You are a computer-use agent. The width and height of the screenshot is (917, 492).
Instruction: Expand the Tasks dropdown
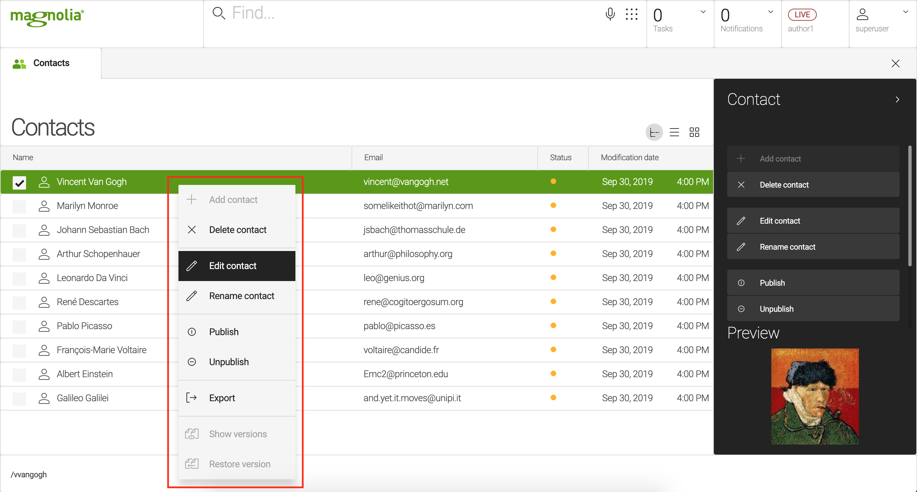[703, 12]
